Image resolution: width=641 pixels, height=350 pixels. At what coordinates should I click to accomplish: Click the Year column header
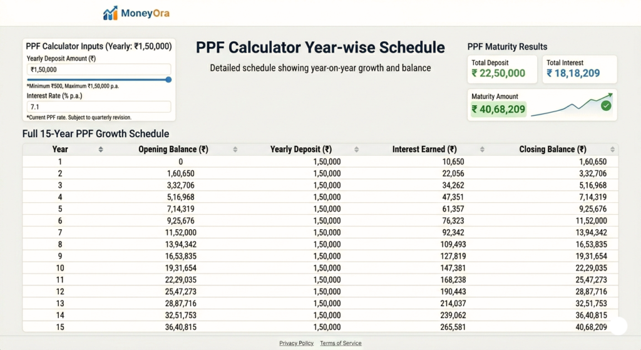[x=60, y=150]
